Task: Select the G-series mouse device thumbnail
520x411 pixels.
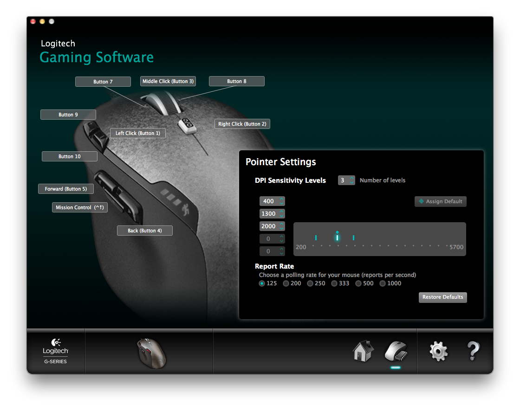Action: pyautogui.click(x=151, y=353)
